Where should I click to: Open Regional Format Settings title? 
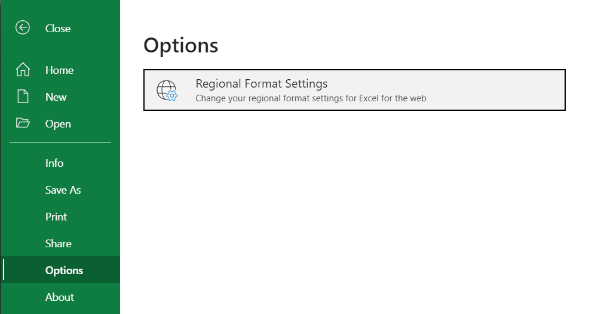click(x=261, y=84)
